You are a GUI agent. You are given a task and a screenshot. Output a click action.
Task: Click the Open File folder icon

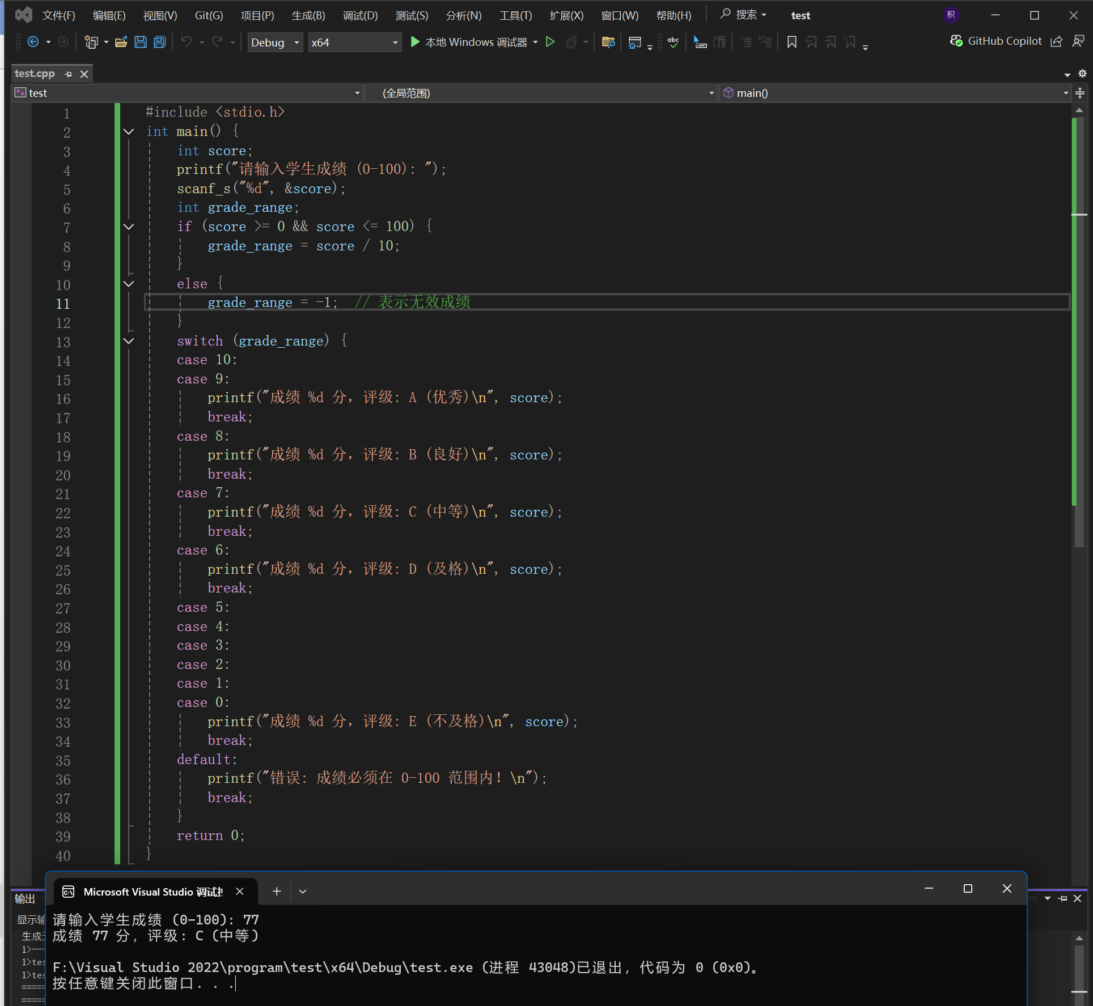[121, 42]
